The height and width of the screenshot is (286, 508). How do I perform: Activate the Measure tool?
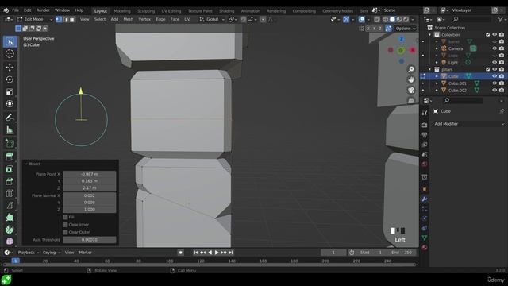pyautogui.click(x=10, y=130)
